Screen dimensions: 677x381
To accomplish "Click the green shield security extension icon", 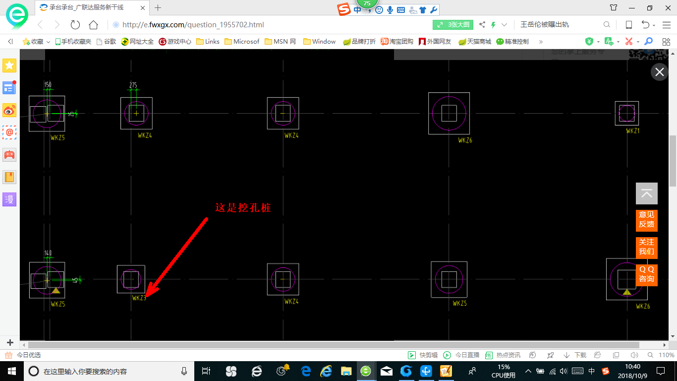I will 589,42.
